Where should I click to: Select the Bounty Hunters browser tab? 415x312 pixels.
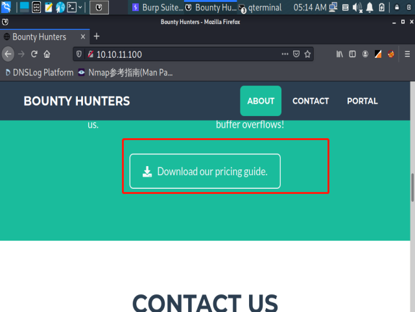tap(45, 37)
